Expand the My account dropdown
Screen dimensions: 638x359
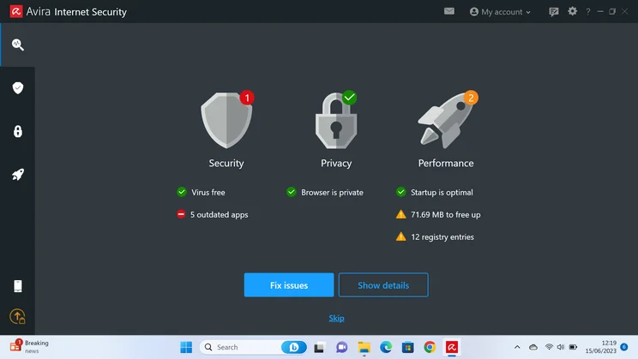point(500,12)
